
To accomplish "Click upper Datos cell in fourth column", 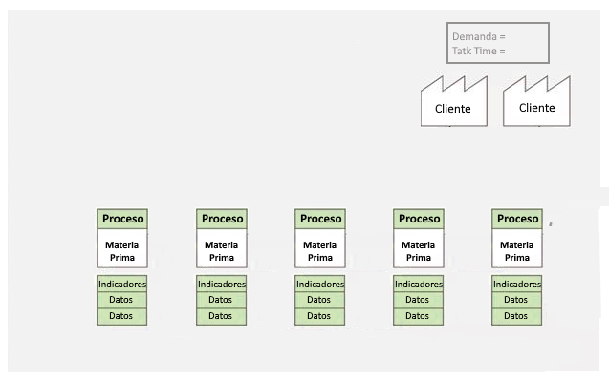I will (419, 300).
